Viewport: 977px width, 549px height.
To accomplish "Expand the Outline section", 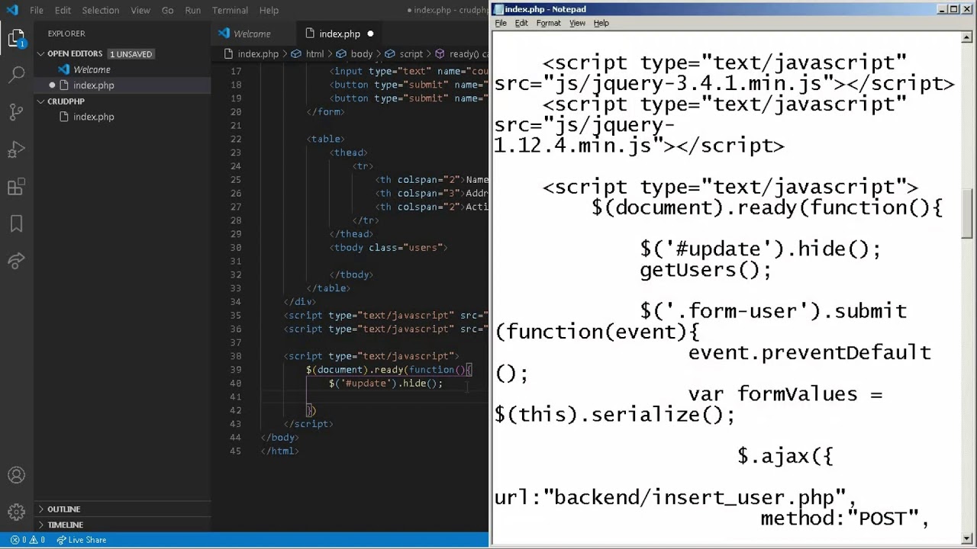I will (63, 509).
